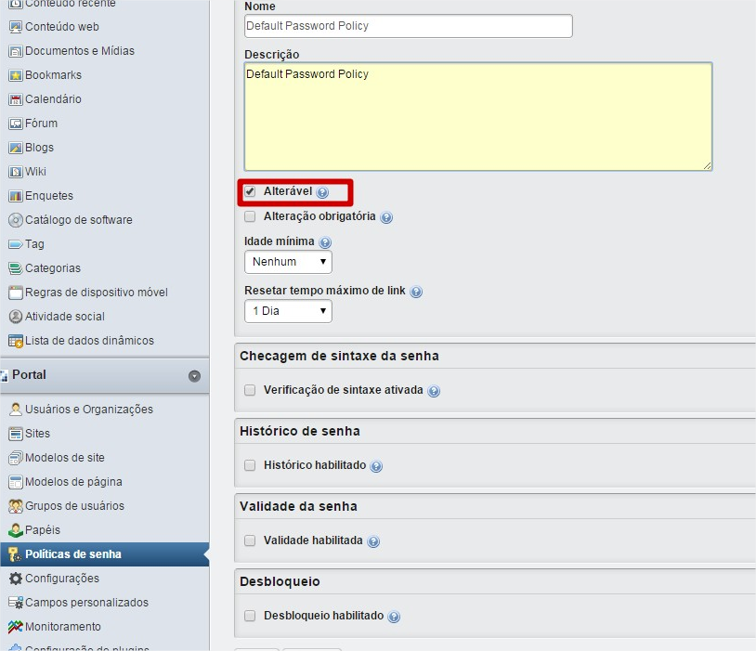Open the Wiki section icon
This screenshot has height=651, width=756.
tap(15, 172)
